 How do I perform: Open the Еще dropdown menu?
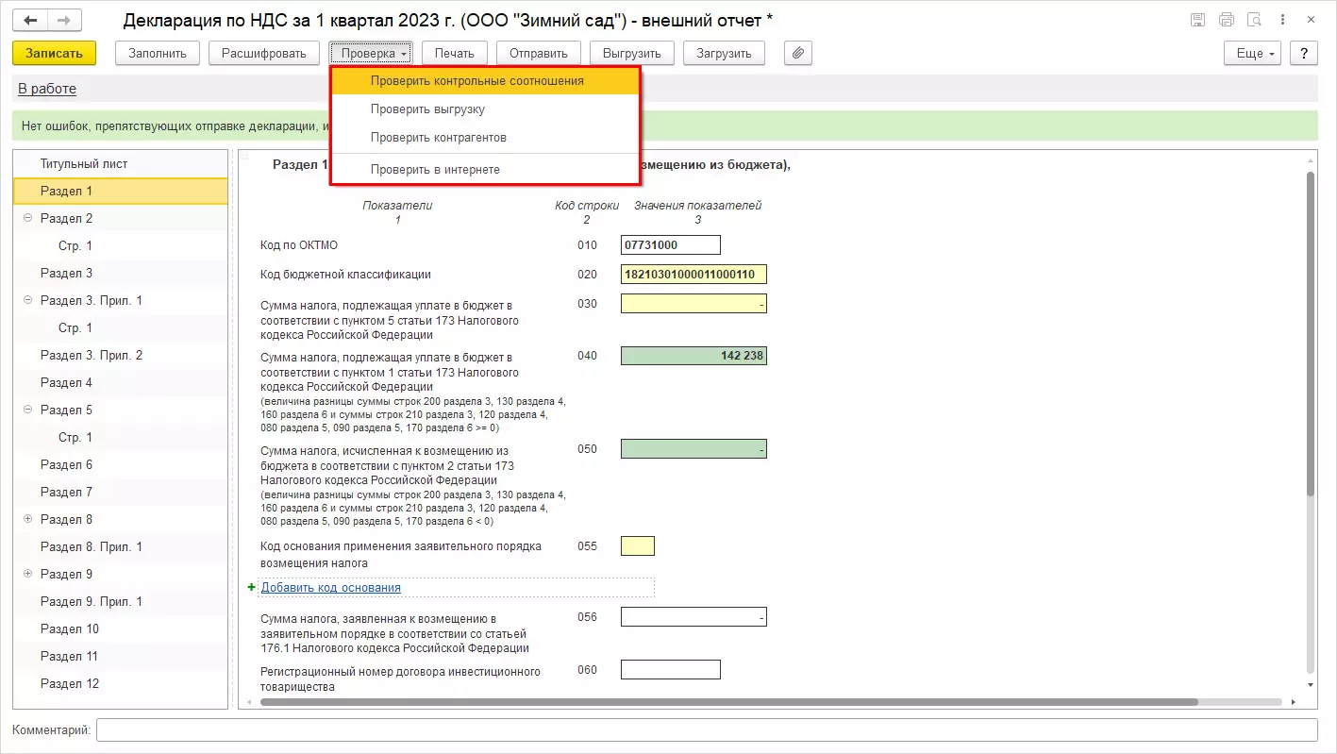click(x=1253, y=54)
